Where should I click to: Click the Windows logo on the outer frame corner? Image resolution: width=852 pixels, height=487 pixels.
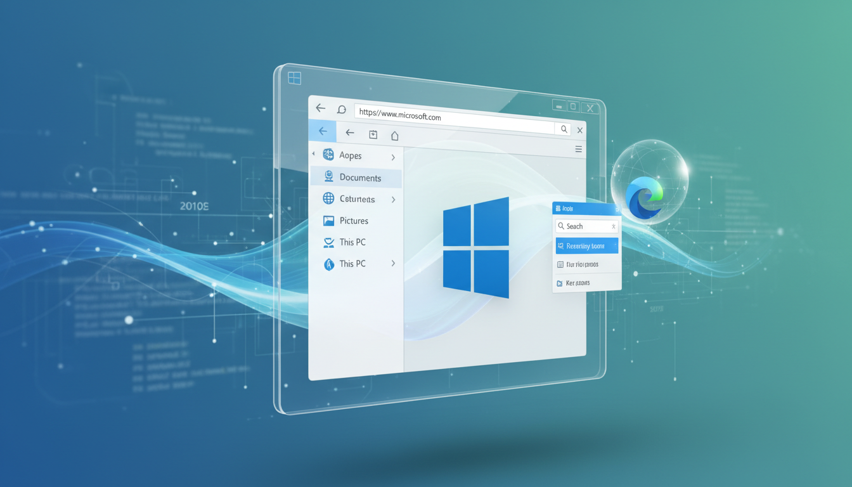[295, 77]
